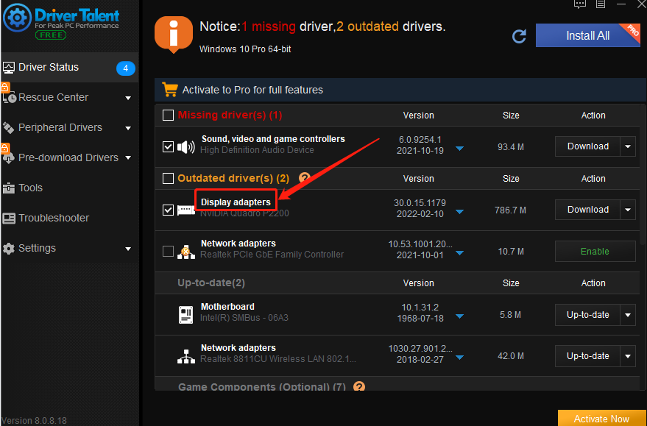Select the Intel(R) SMBus - 06A3 text
Image resolution: width=647 pixels, height=426 pixels.
pos(244,318)
